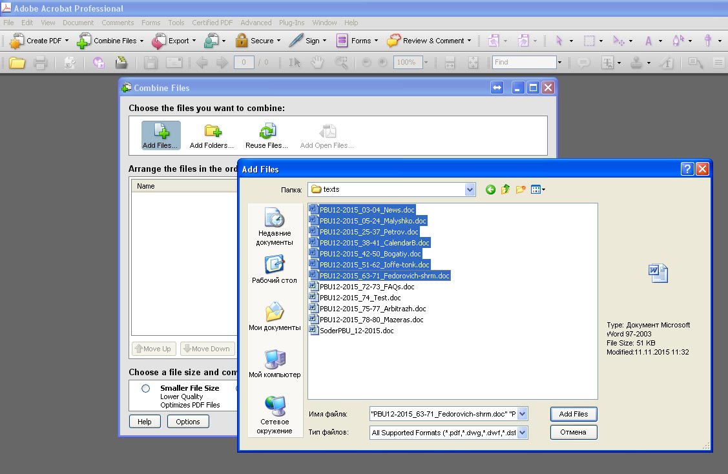Viewport: 728px width, 474px height.
Task: Click Sign pen toolbar icon
Action: pos(296,41)
